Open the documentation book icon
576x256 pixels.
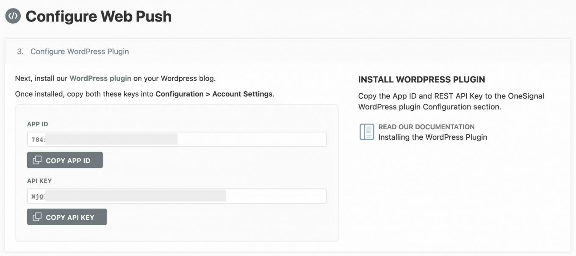[x=367, y=132]
